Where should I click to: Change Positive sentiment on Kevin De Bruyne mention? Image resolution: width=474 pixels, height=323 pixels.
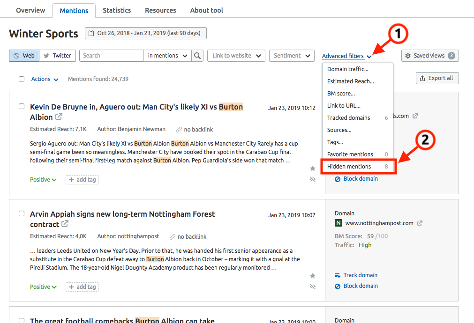[43, 180]
